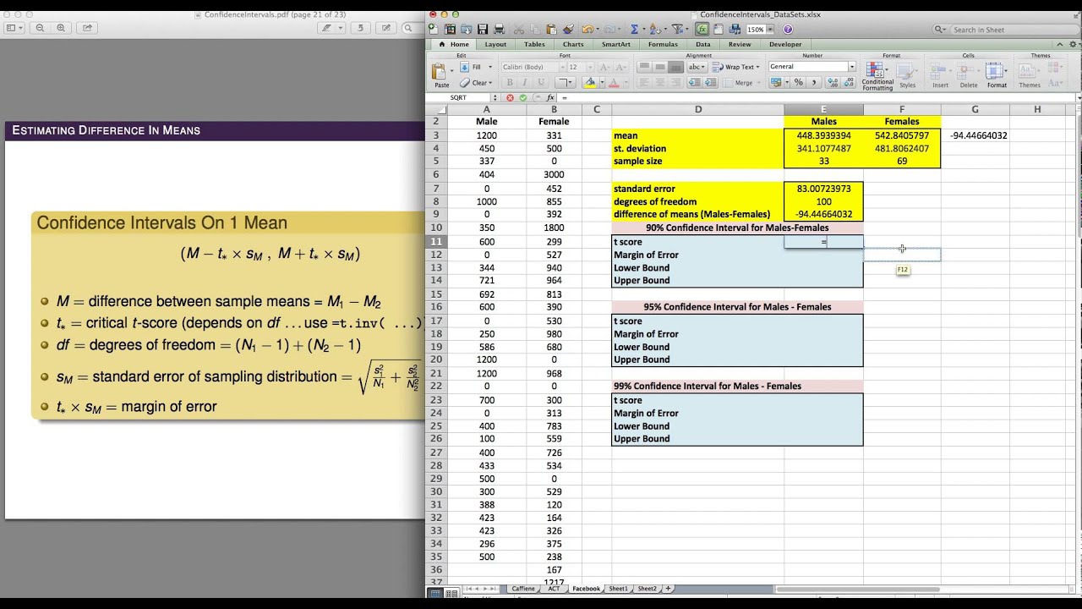The image size is (1082, 609).
Task: Switch to the Caffiene sheet tab
Action: pos(523,589)
